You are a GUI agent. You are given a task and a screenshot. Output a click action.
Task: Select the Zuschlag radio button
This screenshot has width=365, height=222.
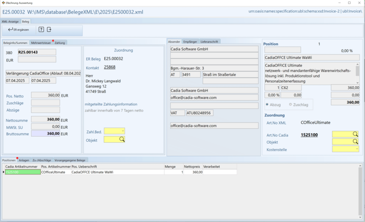coord(290,105)
